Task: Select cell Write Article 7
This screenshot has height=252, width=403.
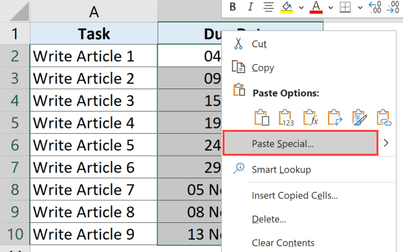Action: pos(94,189)
